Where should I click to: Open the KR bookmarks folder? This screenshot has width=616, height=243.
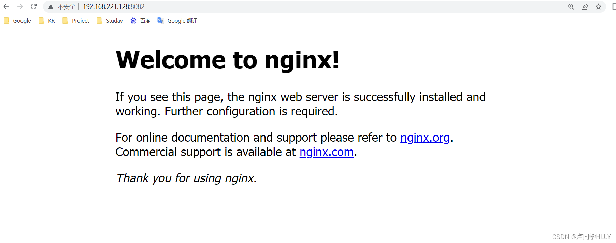coord(46,21)
